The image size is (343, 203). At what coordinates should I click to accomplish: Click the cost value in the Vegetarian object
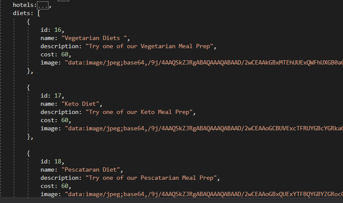64,55
